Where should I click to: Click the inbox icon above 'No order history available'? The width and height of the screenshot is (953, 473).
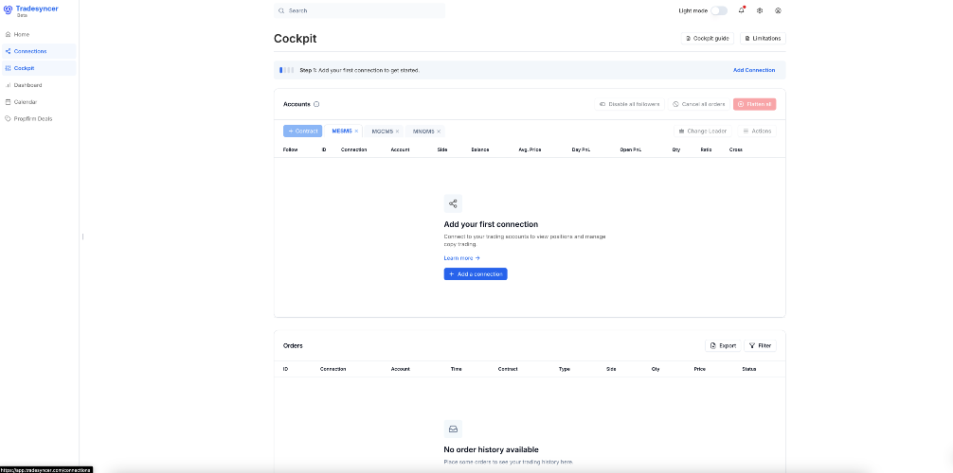pos(453,429)
